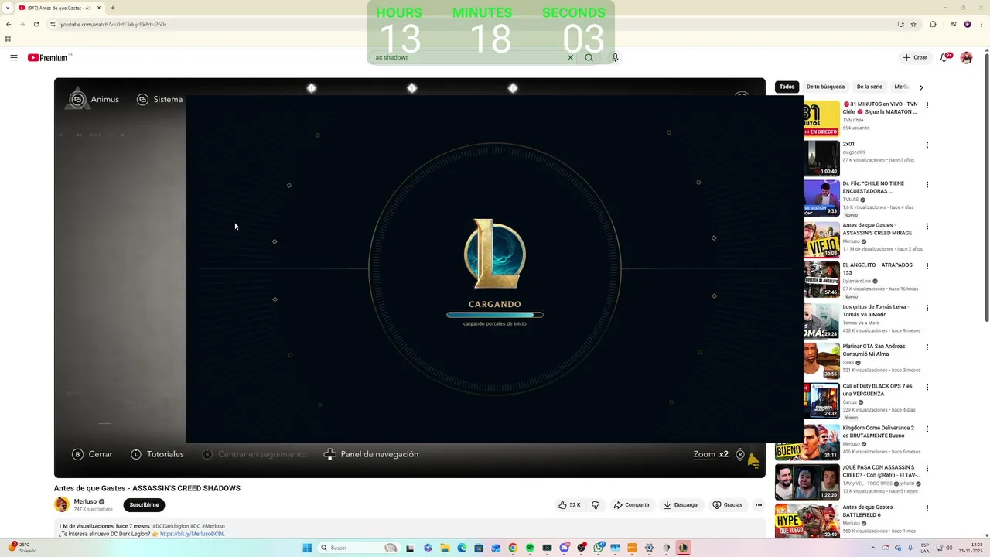The image size is (990, 557).
Task: Open the volume speaker tray icon
Action: pos(948,548)
